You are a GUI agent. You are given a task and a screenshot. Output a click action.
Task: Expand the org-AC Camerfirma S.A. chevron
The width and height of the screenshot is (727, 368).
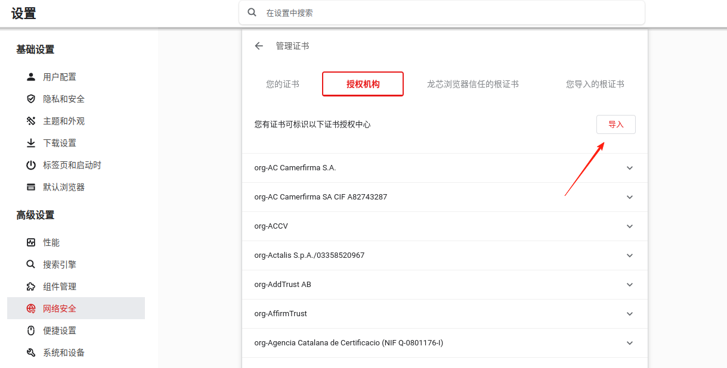[x=630, y=168]
